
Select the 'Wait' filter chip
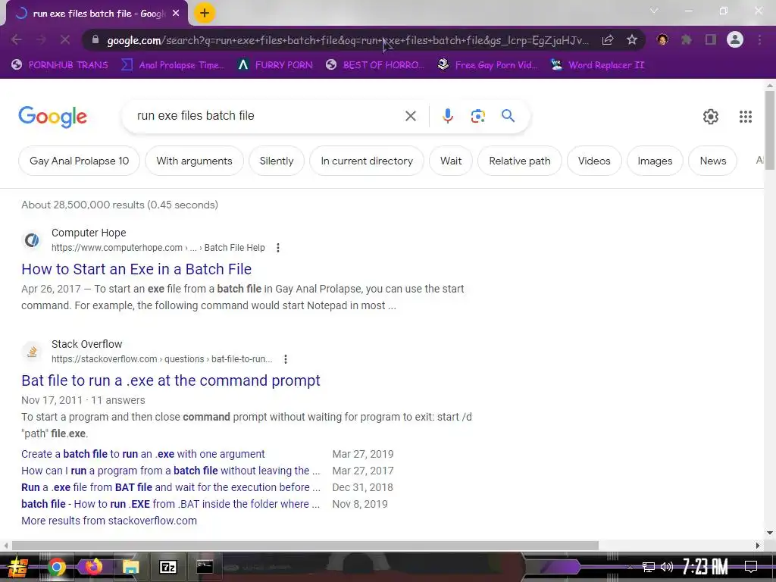[451, 161]
